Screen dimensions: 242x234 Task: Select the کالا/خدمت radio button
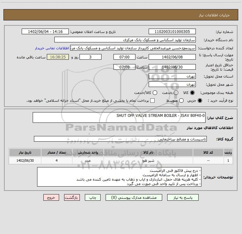155,93
